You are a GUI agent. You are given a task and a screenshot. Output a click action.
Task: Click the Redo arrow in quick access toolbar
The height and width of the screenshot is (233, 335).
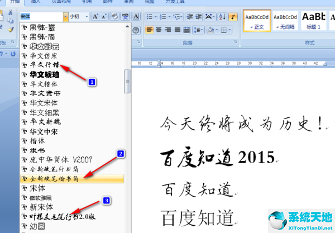(x=13, y=54)
